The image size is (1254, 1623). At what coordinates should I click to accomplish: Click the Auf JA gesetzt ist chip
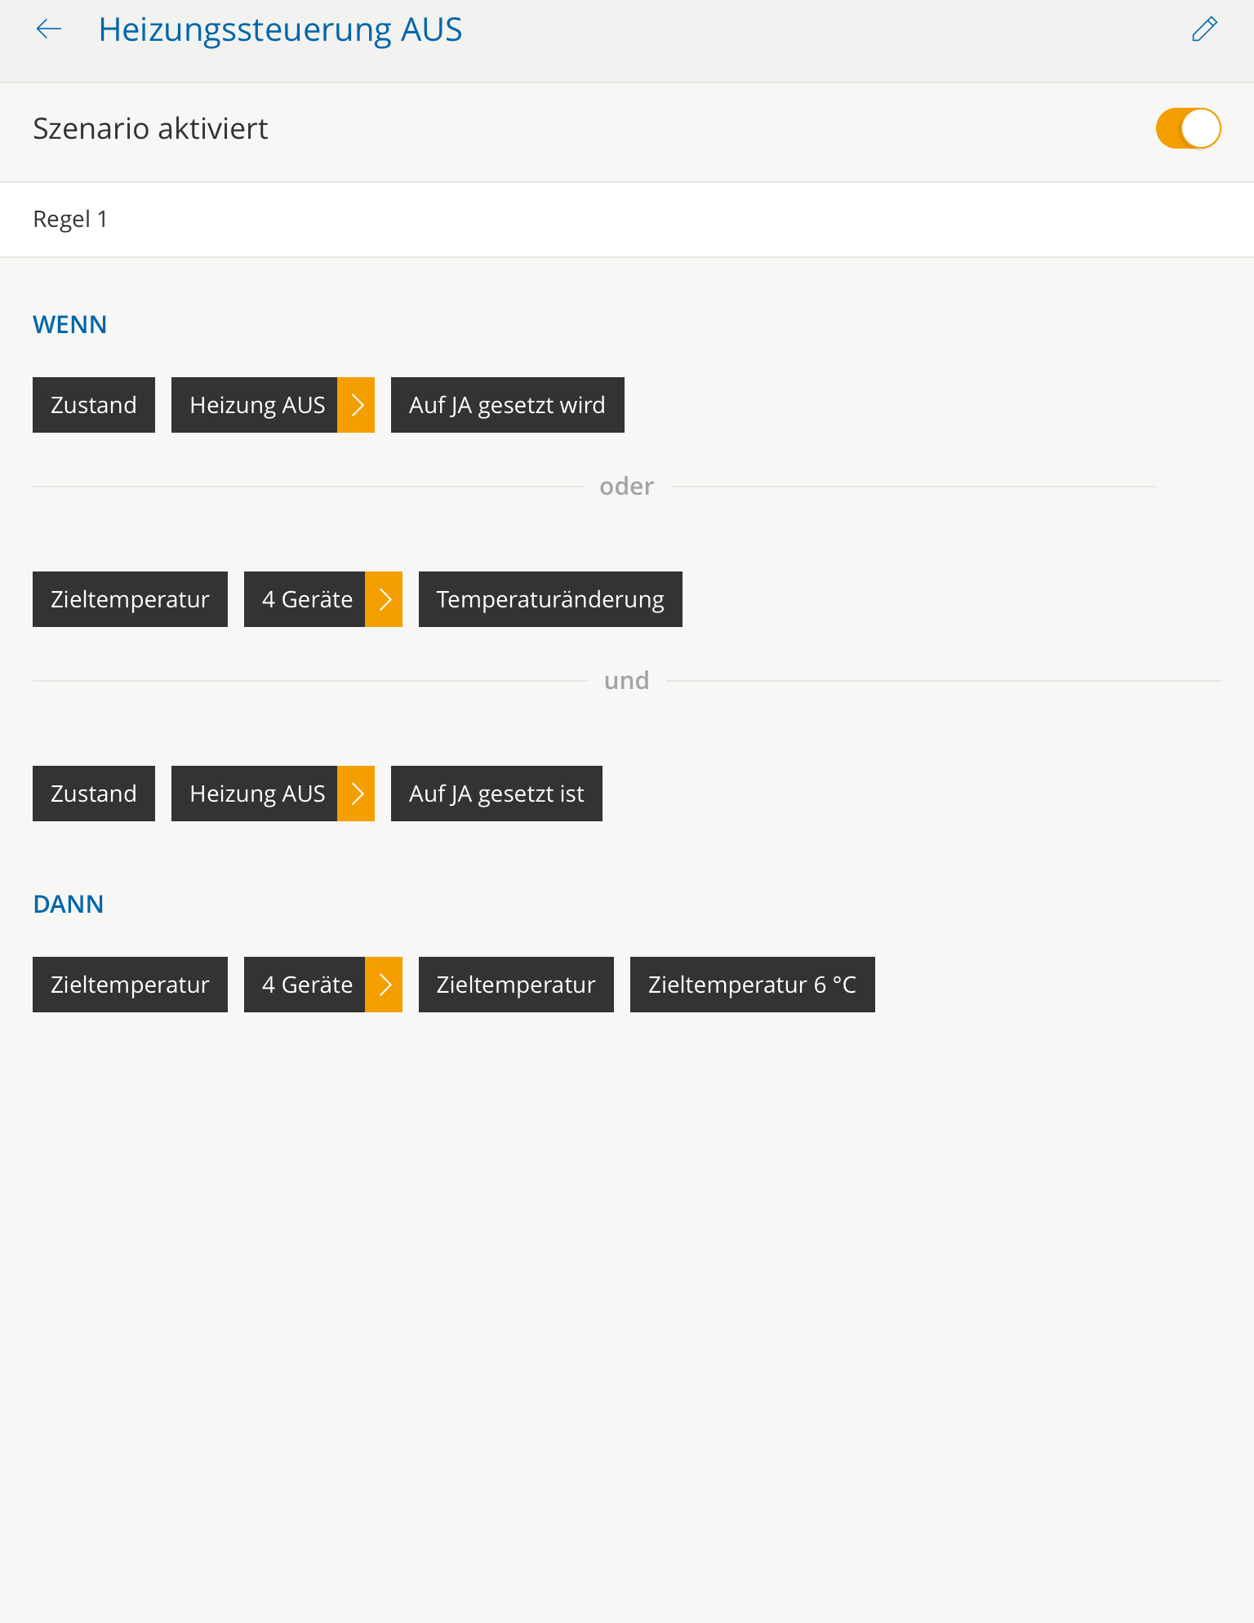(x=496, y=794)
